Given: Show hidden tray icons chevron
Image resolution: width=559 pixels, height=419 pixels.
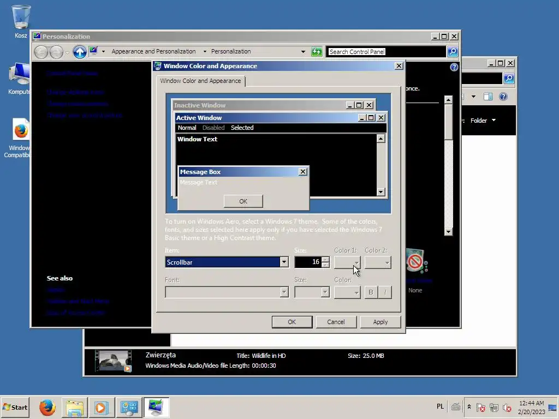Looking at the screenshot, I should point(469,406).
